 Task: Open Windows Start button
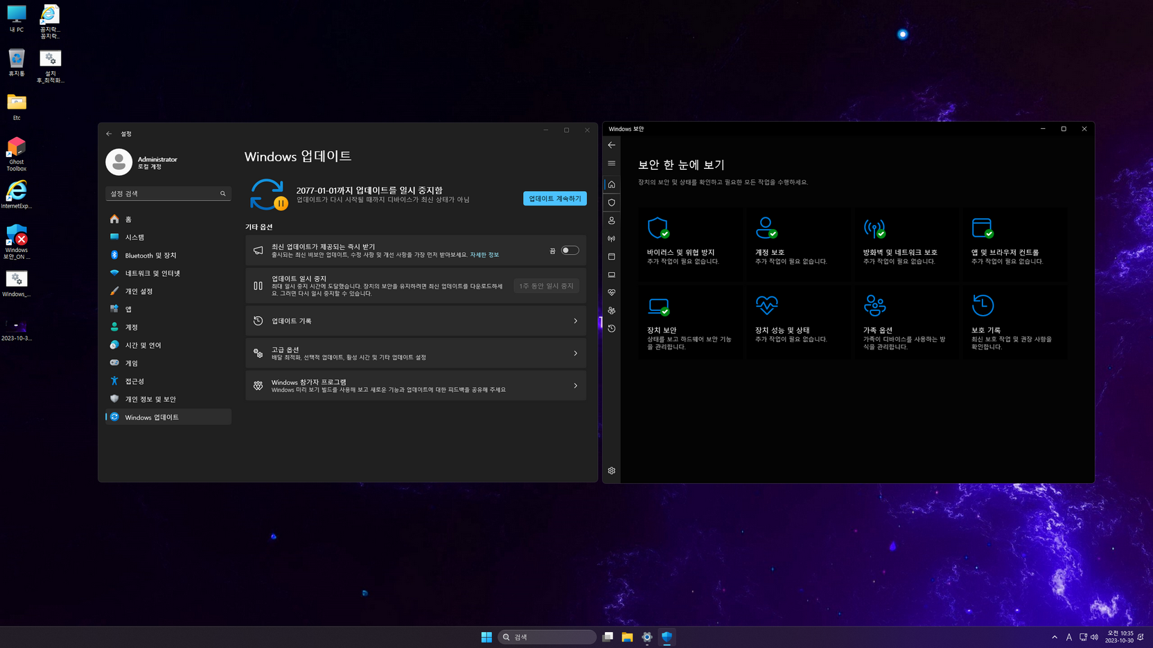(486, 637)
